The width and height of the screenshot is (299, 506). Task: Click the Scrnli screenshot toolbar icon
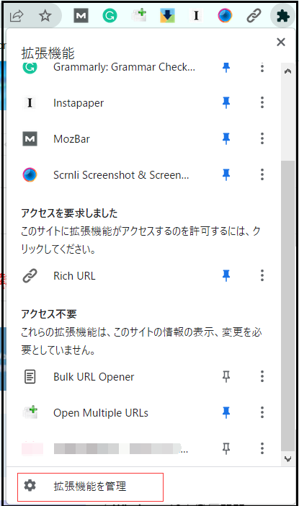(225, 15)
